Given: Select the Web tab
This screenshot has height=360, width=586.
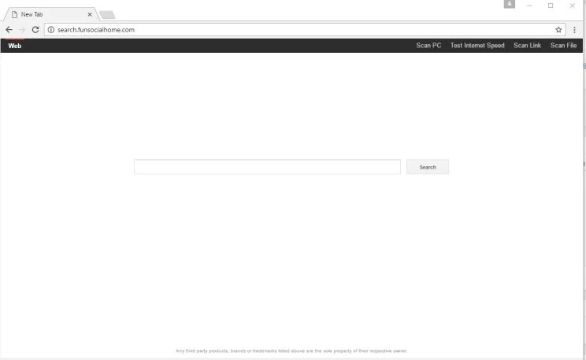Looking at the screenshot, I should tap(15, 46).
